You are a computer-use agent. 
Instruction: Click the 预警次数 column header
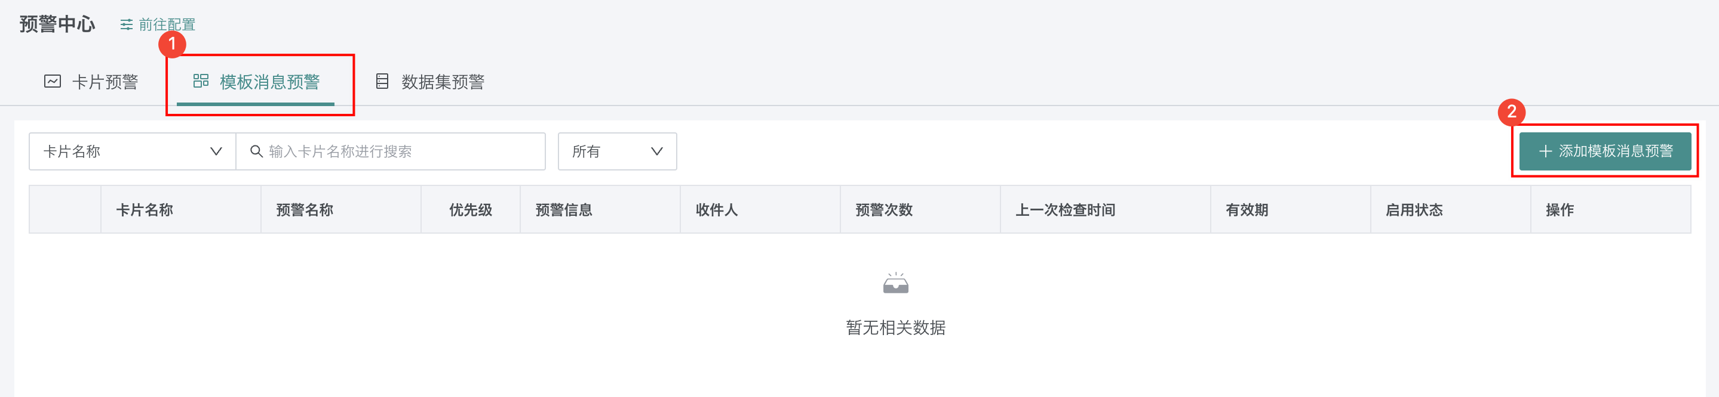(883, 210)
